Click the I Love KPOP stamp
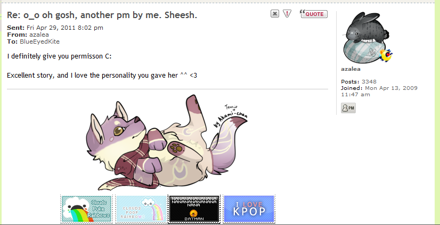The width and height of the screenshot is (440, 225). [249, 209]
